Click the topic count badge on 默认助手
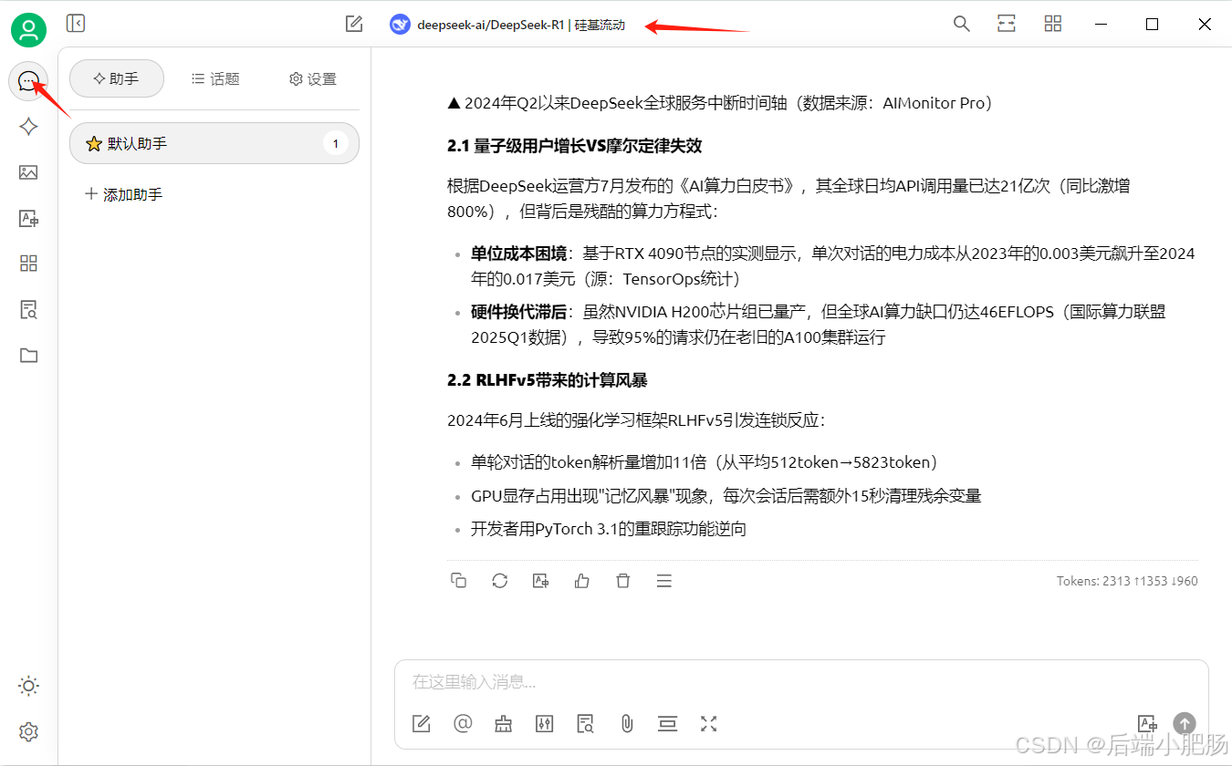Screen dimensions: 1232x766 [x=336, y=143]
